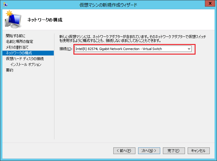Viewport: 217px width, 161px height.
Task: Click the 前へ(P) back button
Action: click(124, 151)
